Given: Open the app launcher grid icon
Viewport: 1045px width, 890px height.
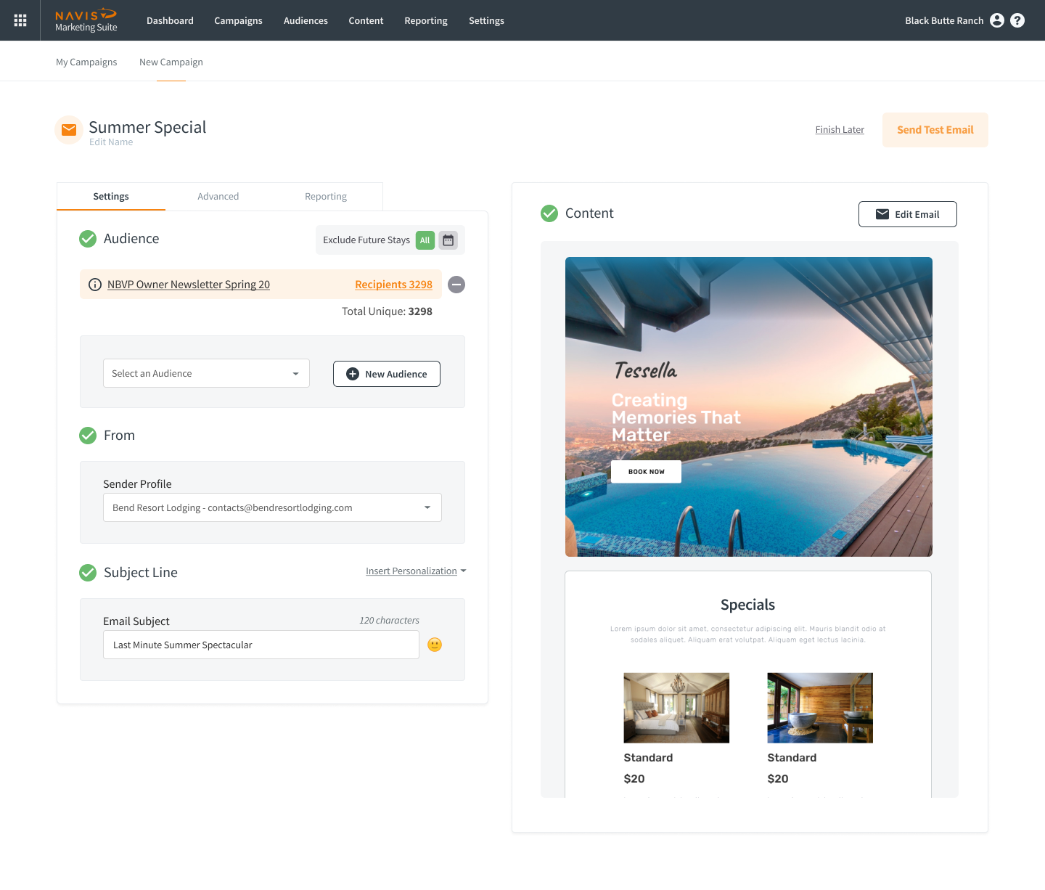Looking at the screenshot, I should [x=20, y=20].
